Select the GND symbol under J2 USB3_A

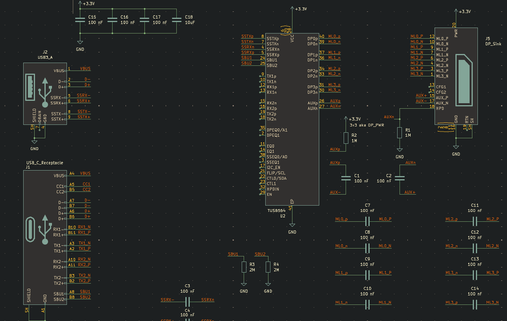[34, 144]
